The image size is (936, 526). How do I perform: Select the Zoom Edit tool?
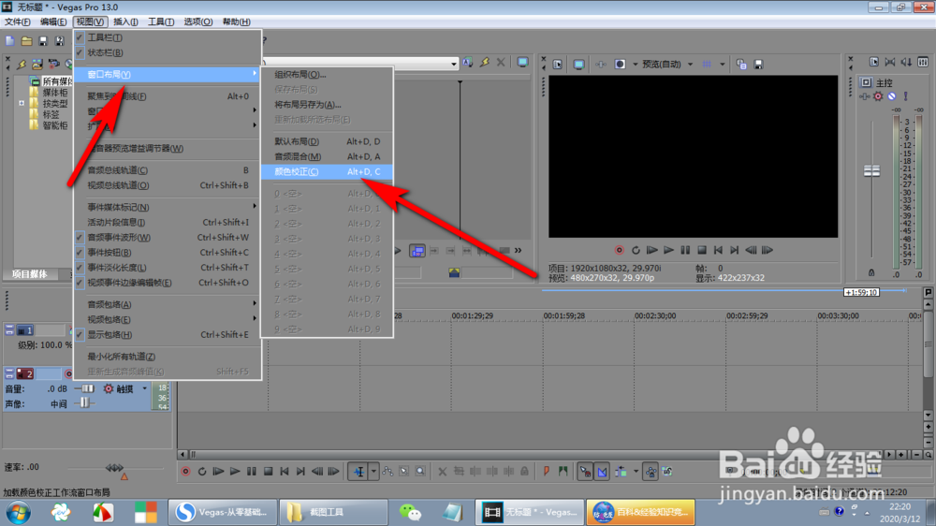click(420, 472)
